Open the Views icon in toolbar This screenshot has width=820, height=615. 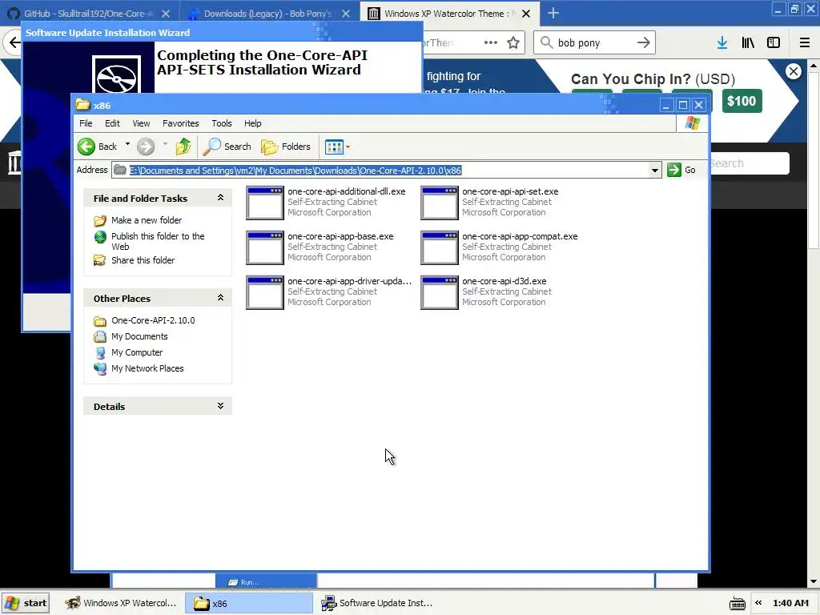(334, 147)
